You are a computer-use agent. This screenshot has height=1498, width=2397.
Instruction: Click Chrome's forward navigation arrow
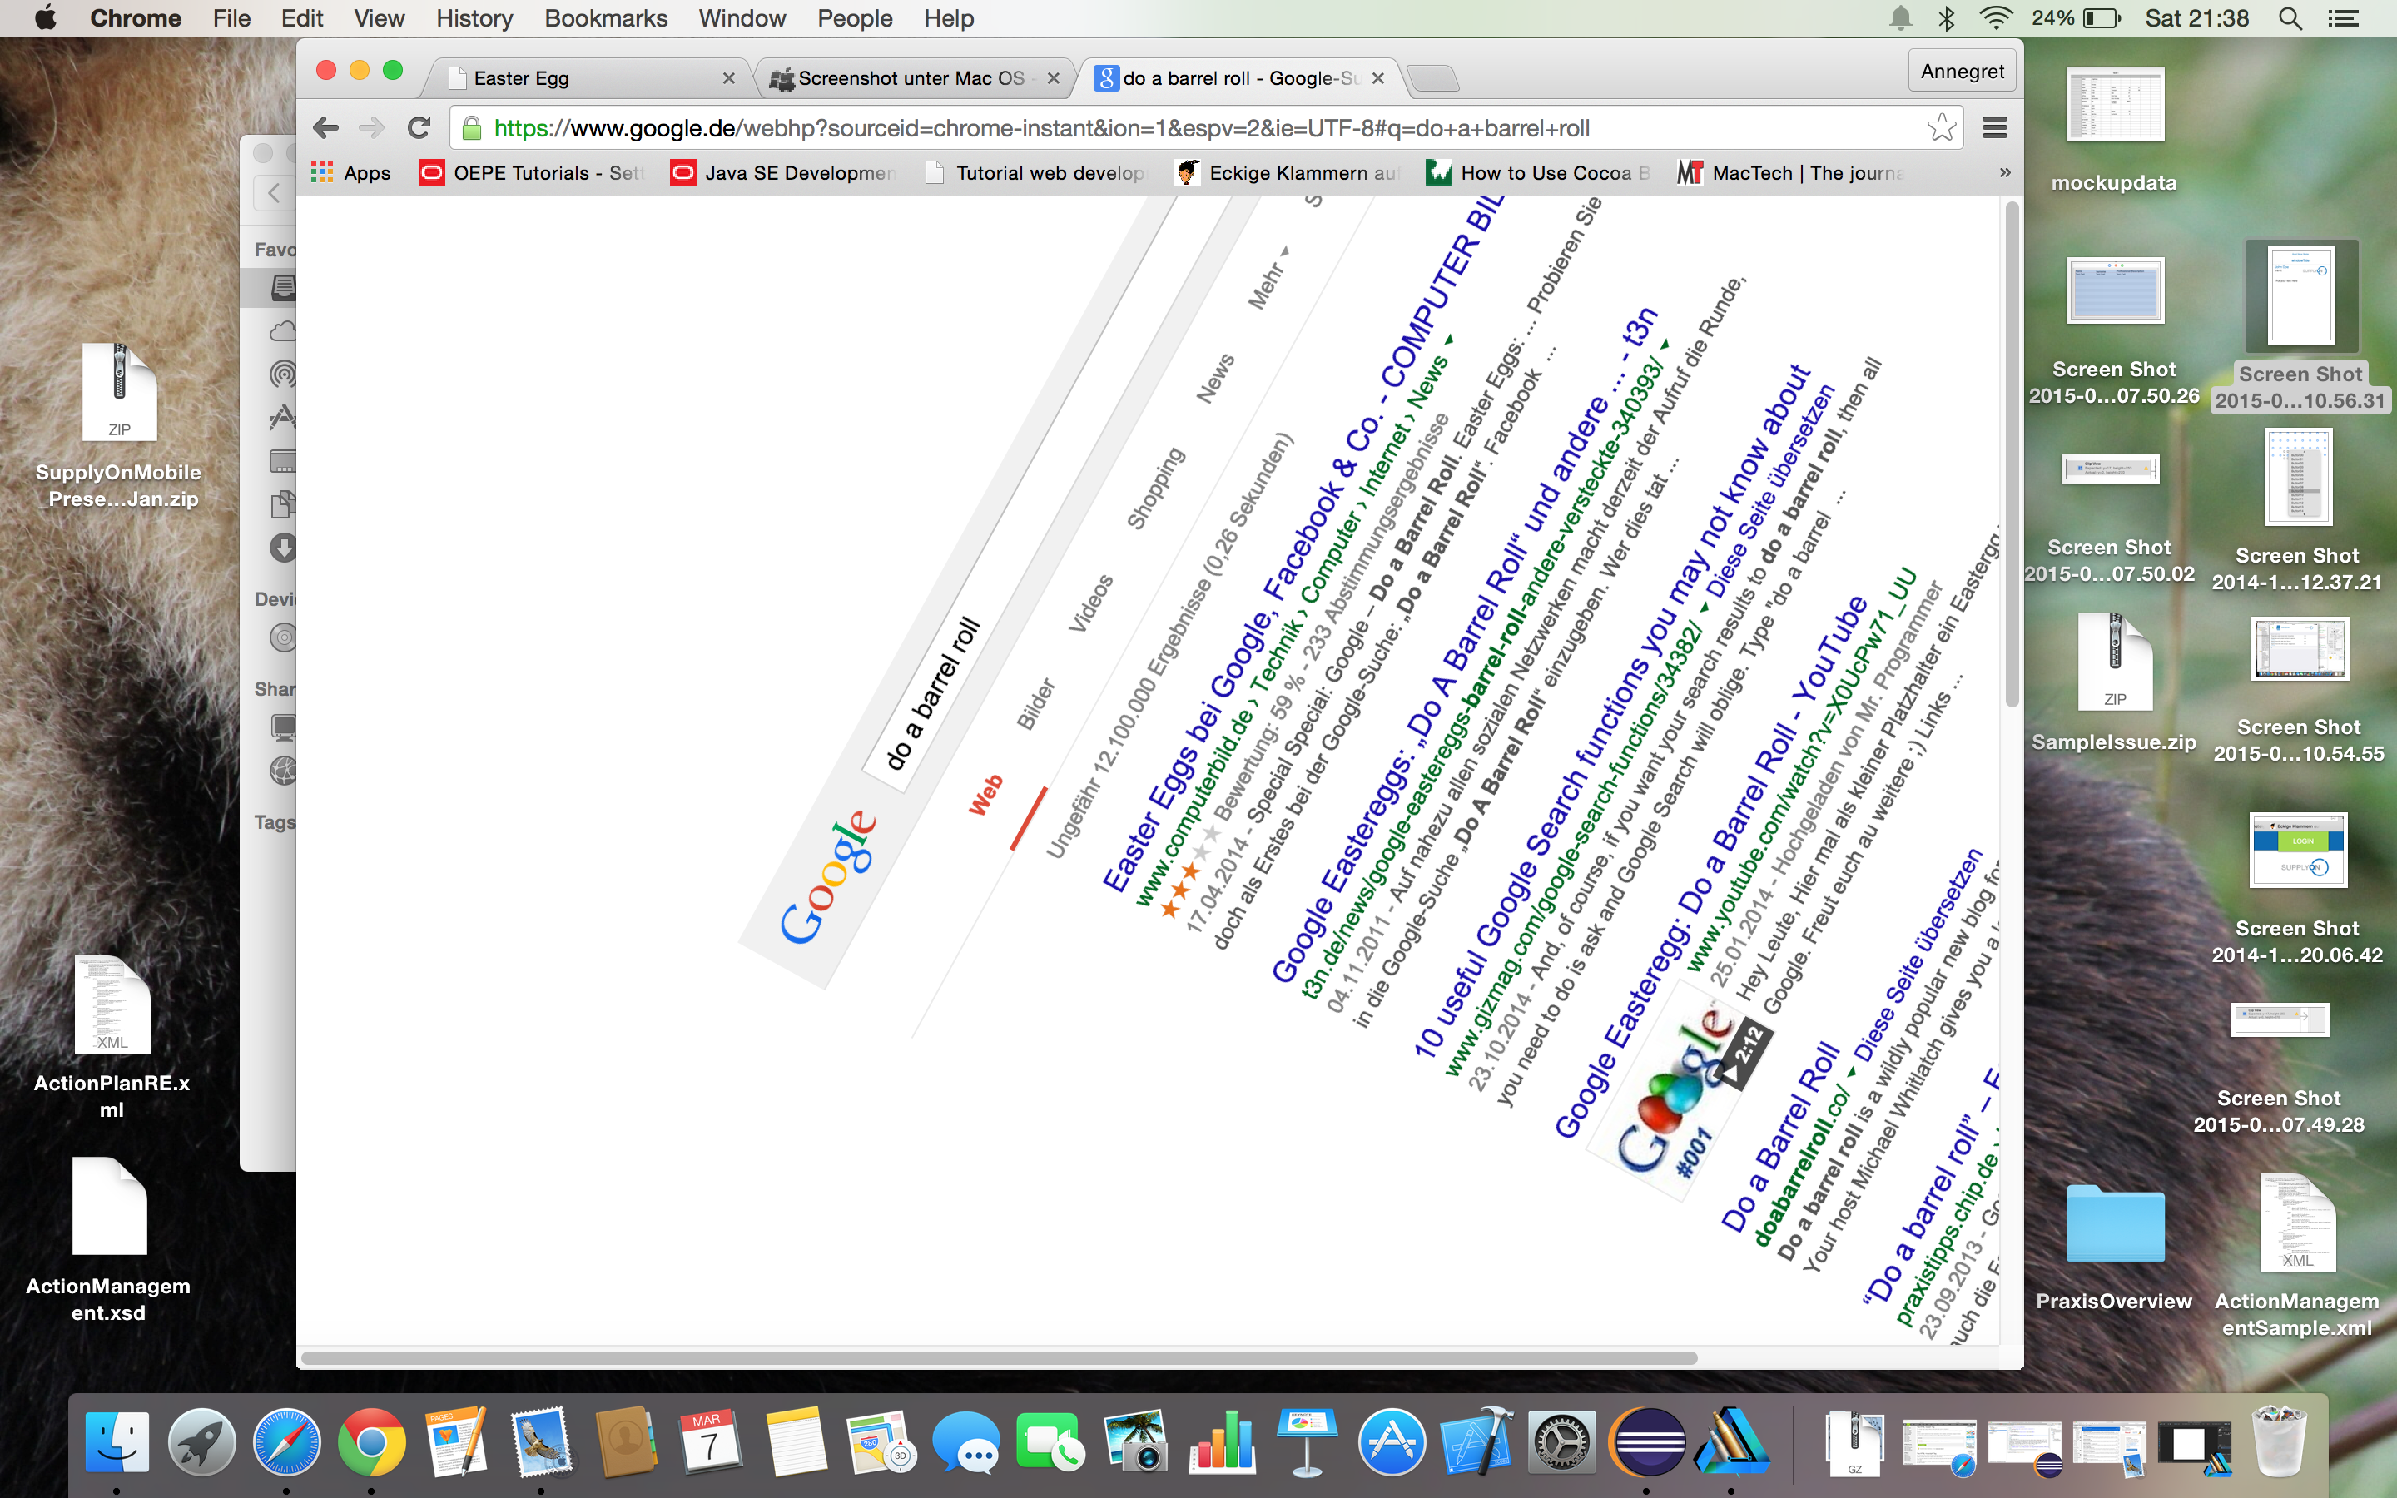pos(371,128)
